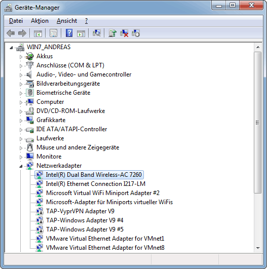The image size is (267, 269).
Task: Select VMware Virtual Ethernet Adapter for VMnet1
Action: coord(105,239)
